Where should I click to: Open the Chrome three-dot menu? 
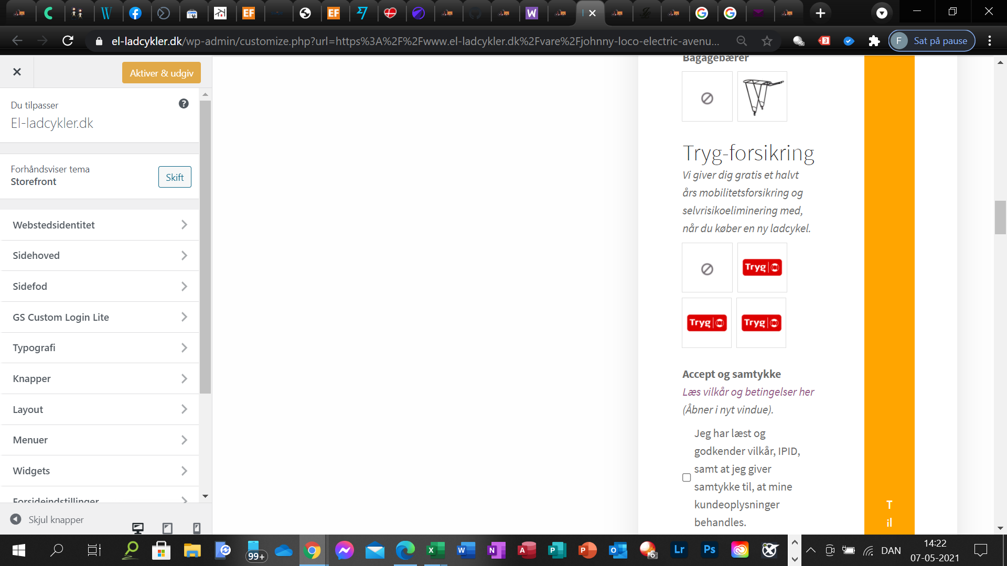(990, 41)
